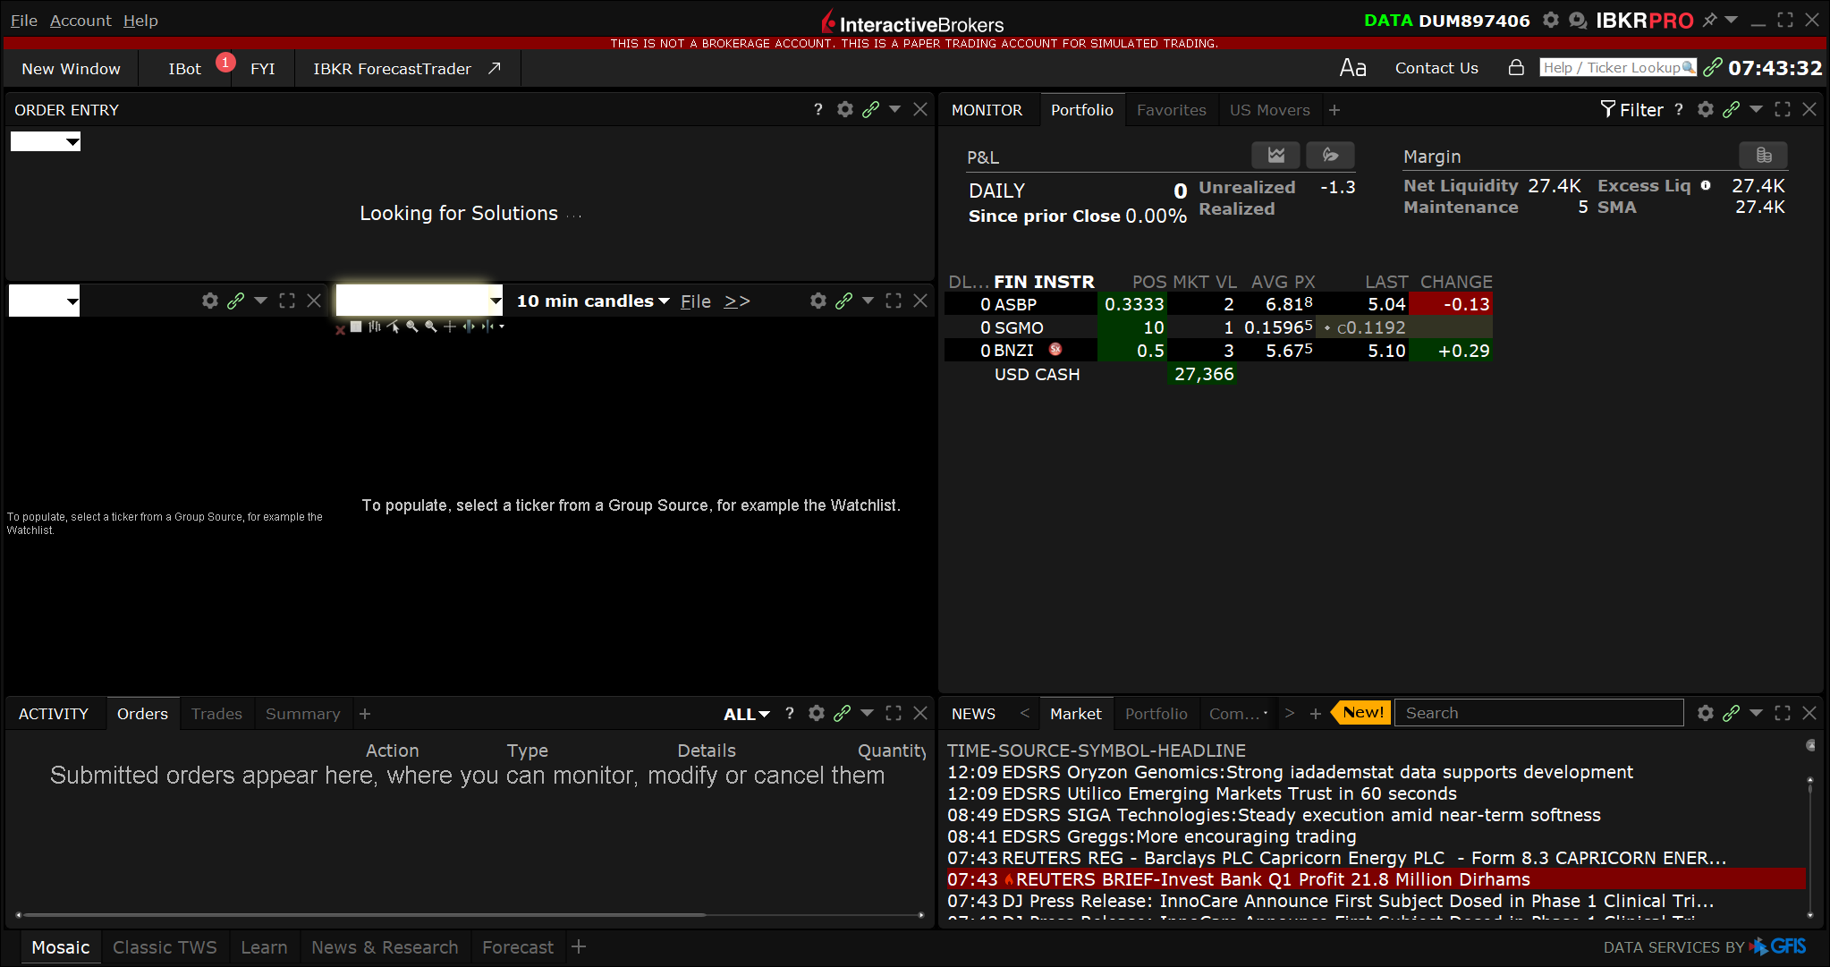Open the Account menu
Viewport: 1830px width, 967px height.
coord(80,20)
